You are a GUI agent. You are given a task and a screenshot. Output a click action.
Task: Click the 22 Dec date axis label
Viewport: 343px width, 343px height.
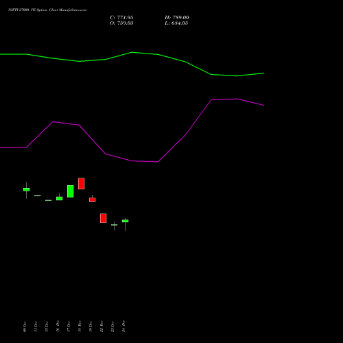click(x=102, y=327)
